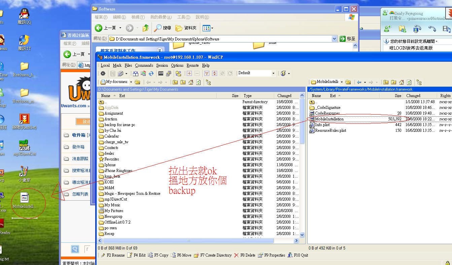Refresh the remote panel directory
Image resolution: width=452 pixels, height=265 pixels.
(409, 82)
